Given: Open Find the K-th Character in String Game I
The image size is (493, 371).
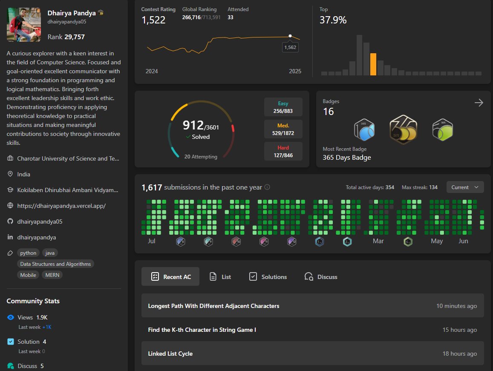Looking at the screenshot, I should 312,330.
